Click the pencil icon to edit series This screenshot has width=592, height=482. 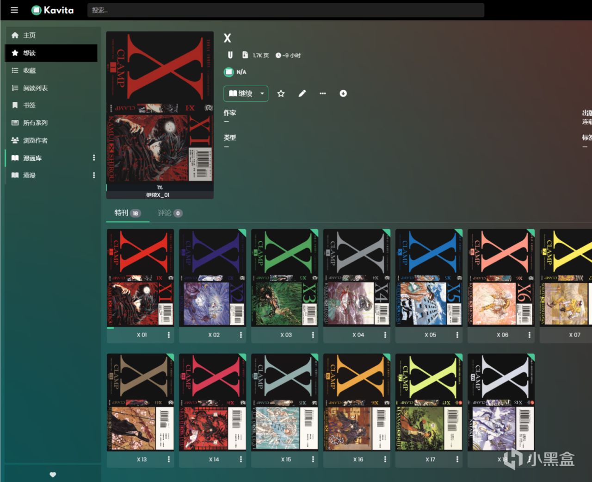point(302,94)
